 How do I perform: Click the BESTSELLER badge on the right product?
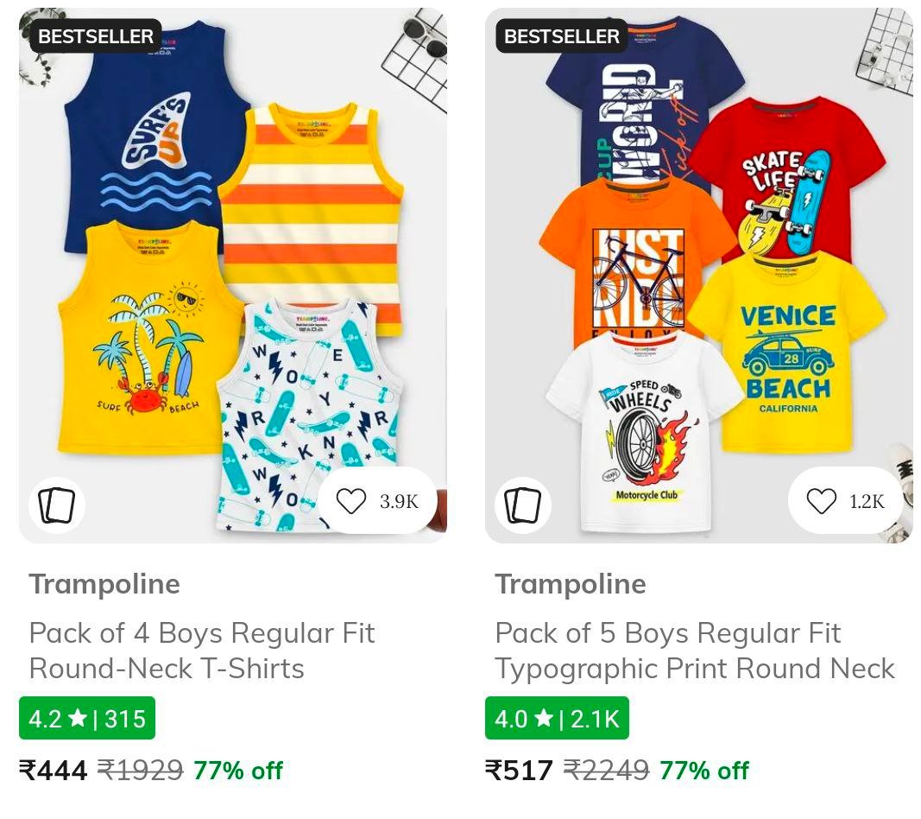pos(562,36)
